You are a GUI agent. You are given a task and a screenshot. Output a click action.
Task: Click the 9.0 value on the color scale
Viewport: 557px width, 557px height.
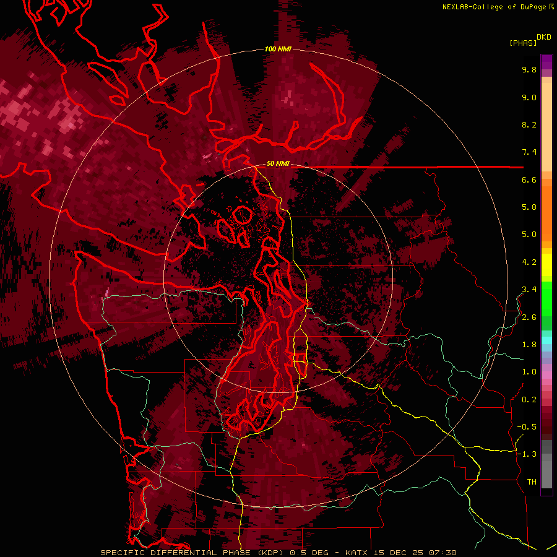point(529,97)
